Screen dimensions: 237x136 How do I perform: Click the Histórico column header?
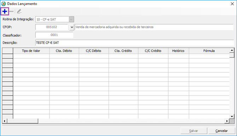[179, 51]
